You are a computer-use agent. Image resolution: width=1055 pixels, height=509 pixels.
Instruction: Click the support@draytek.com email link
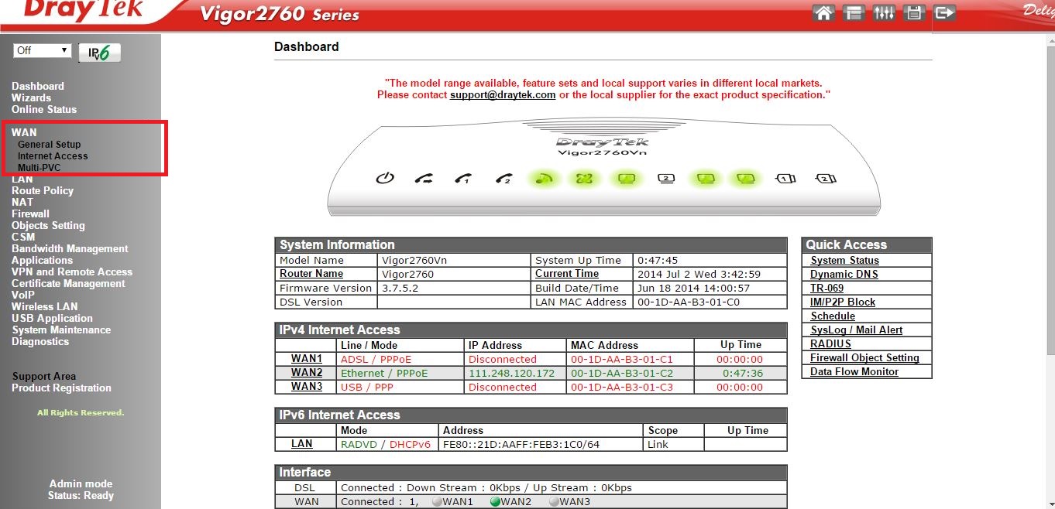tap(503, 94)
